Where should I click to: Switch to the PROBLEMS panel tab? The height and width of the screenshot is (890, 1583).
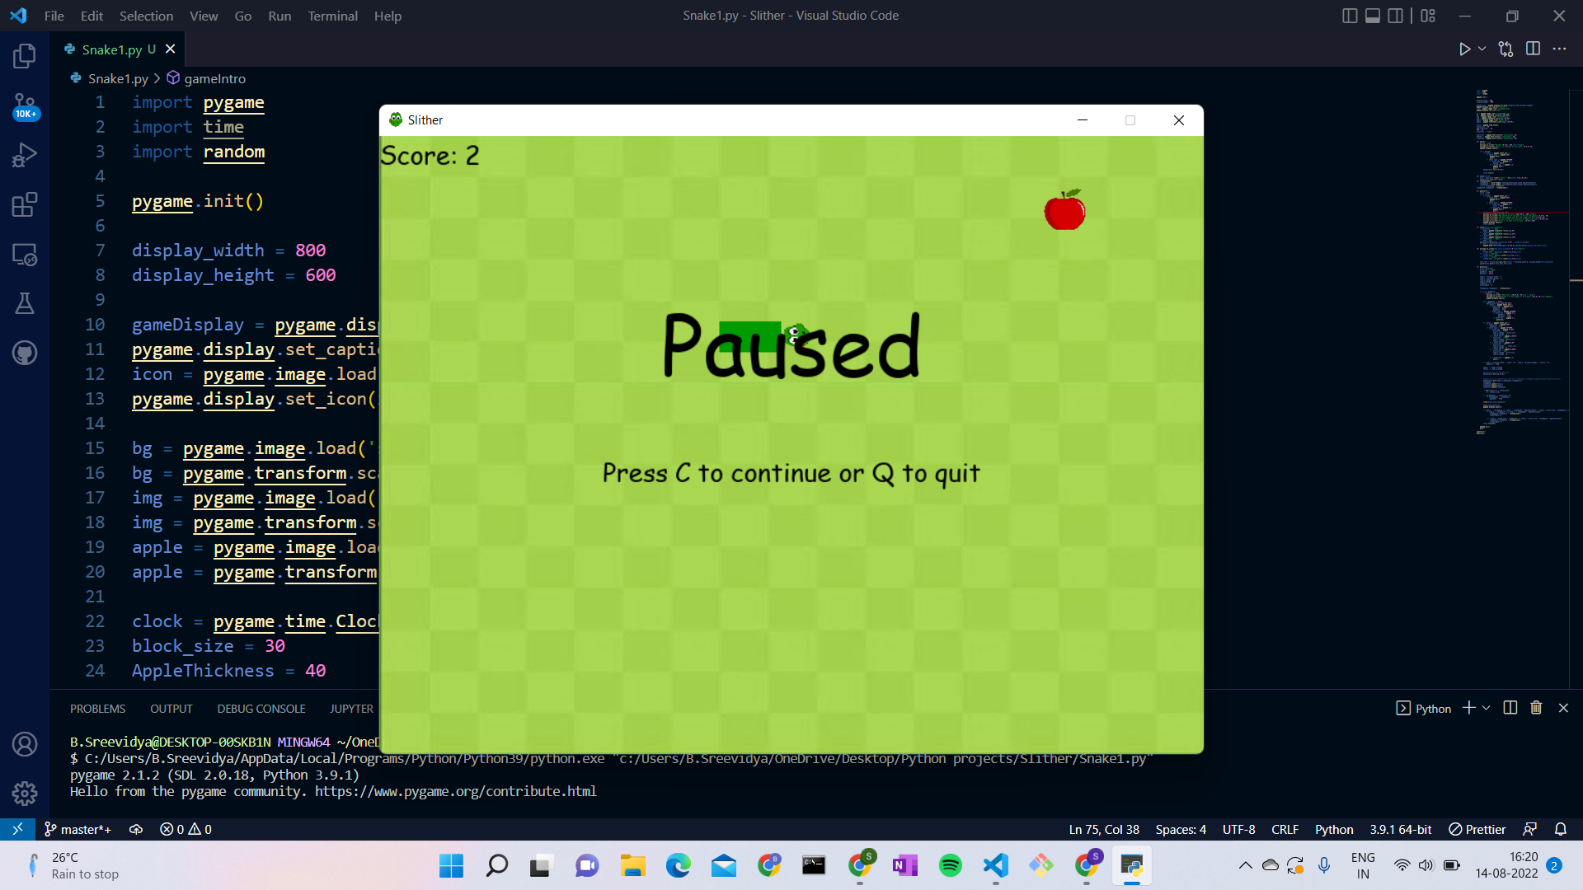tap(97, 709)
